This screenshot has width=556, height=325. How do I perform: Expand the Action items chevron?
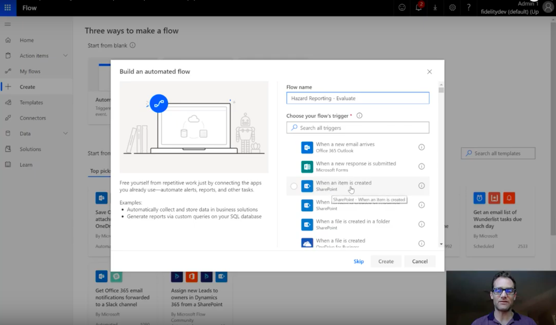click(x=65, y=56)
